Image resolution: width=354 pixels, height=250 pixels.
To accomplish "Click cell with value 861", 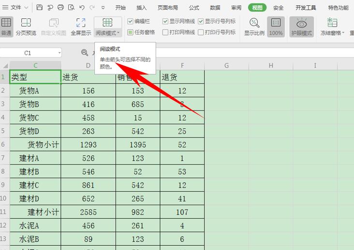I will 88,185.
